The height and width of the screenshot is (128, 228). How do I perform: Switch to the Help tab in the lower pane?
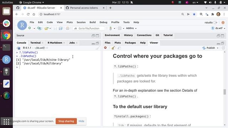click(142, 43)
